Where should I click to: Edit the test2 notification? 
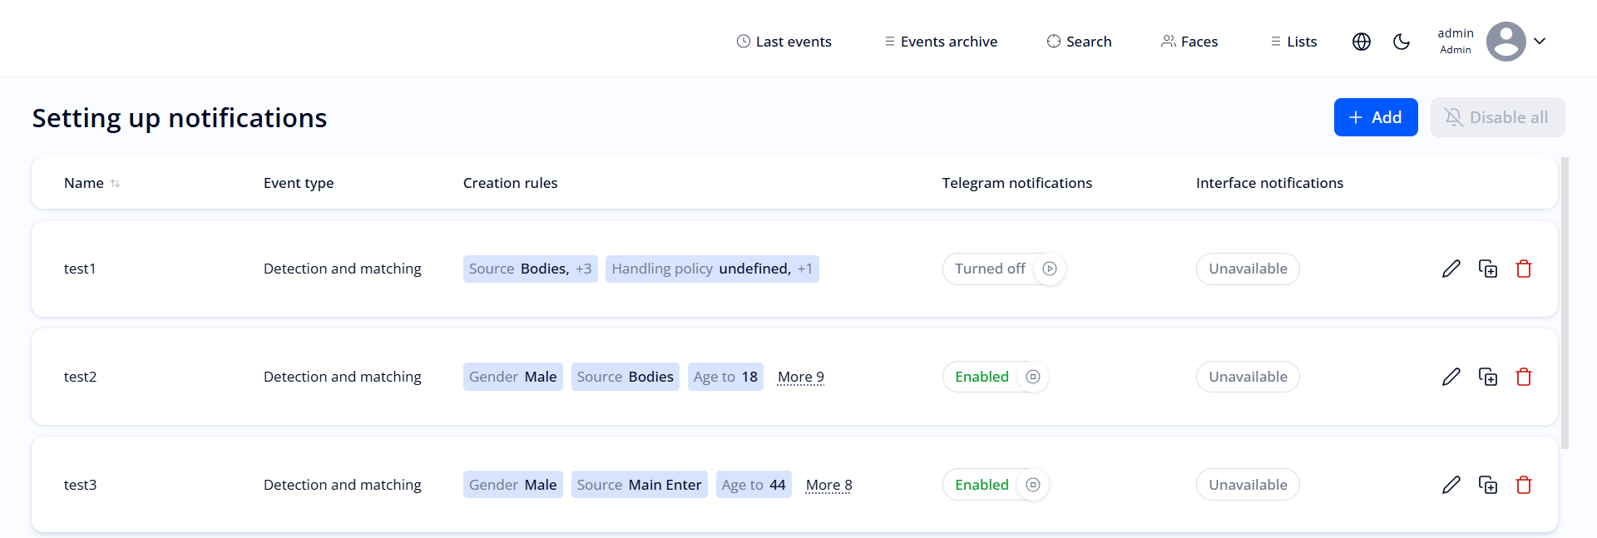pyautogui.click(x=1452, y=377)
